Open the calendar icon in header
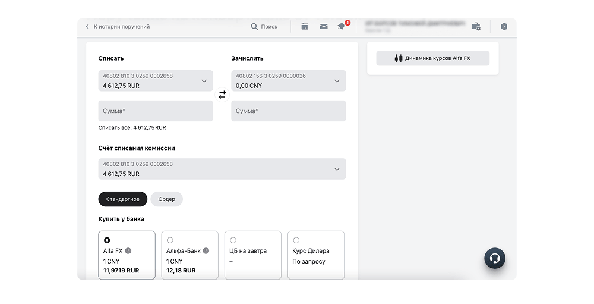This screenshot has width=594, height=304. tap(305, 26)
